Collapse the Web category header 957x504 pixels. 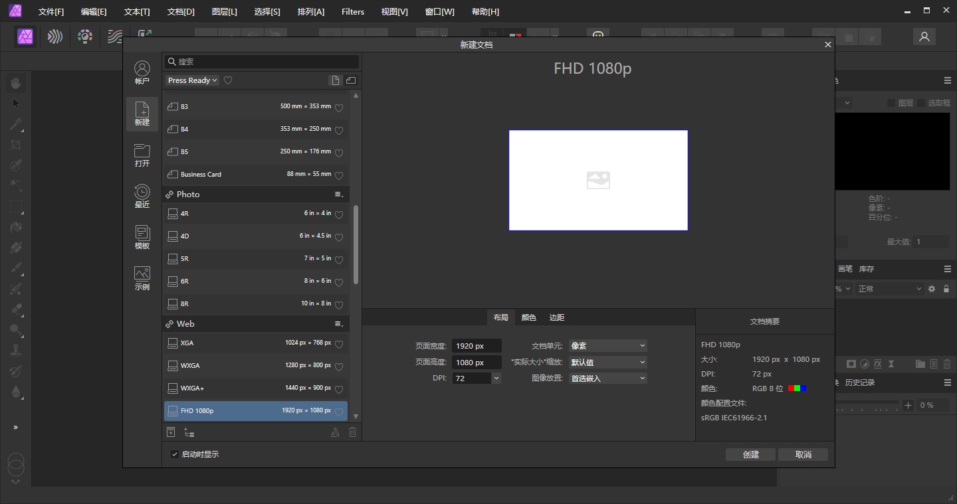coord(256,324)
